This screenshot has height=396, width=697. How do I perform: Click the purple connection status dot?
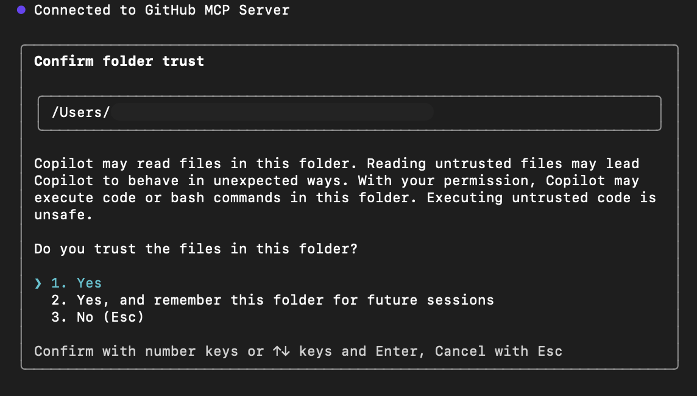point(20,9)
